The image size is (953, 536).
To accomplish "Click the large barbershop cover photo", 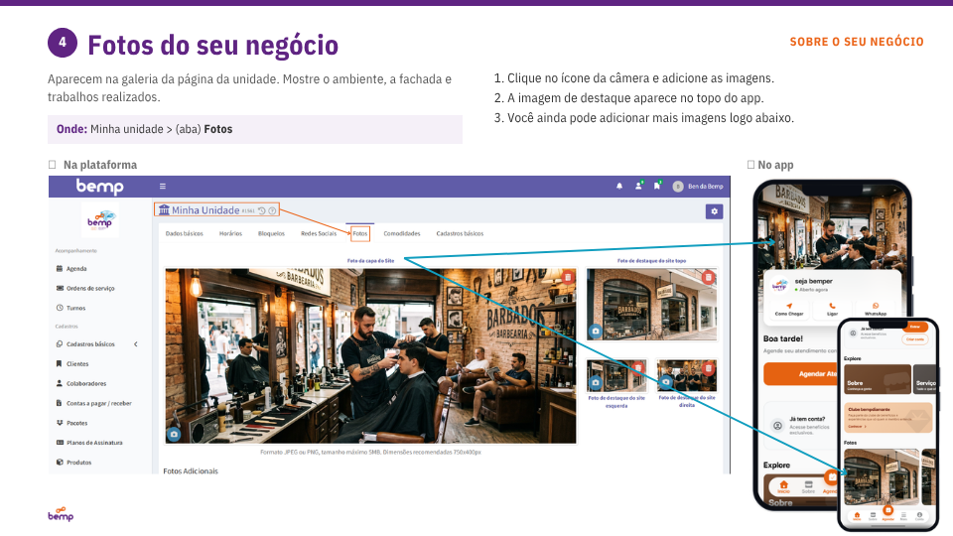I will [x=370, y=355].
